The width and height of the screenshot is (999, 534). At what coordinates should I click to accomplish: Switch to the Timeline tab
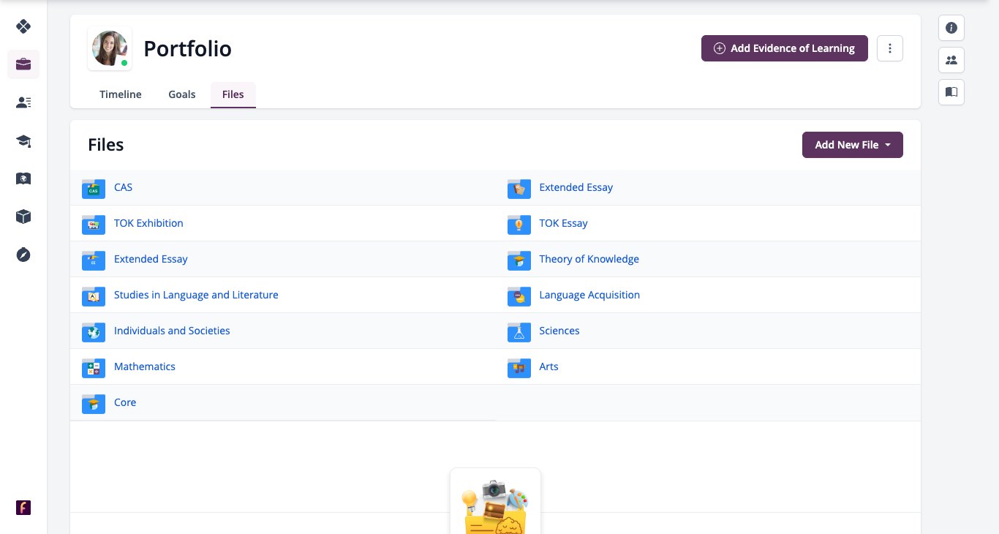click(121, 94)
